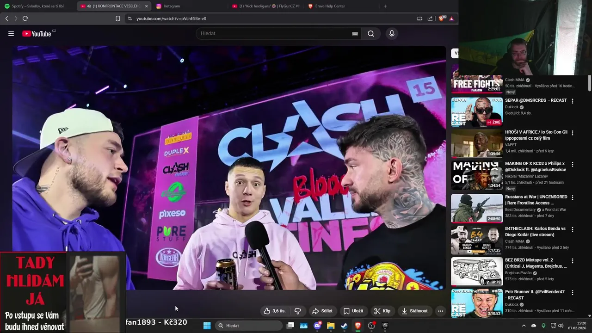592x333 pixels.
Task: Open the YouTube hamburger guide menu
Action: point(11,34)
